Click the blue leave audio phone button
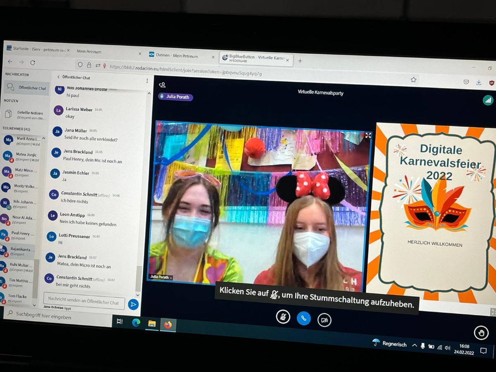Viewport: 496px width, 372px height. [x=303, y=318]
